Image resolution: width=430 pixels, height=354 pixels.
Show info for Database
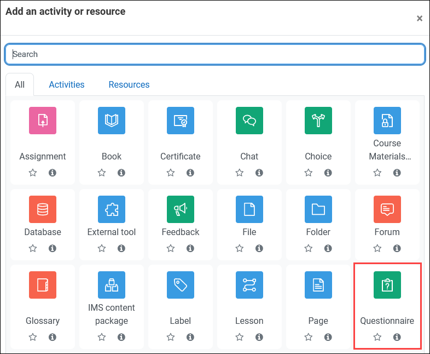(53, 248)
